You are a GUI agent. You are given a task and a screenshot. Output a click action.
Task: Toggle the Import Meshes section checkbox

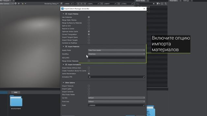(66, 14)
